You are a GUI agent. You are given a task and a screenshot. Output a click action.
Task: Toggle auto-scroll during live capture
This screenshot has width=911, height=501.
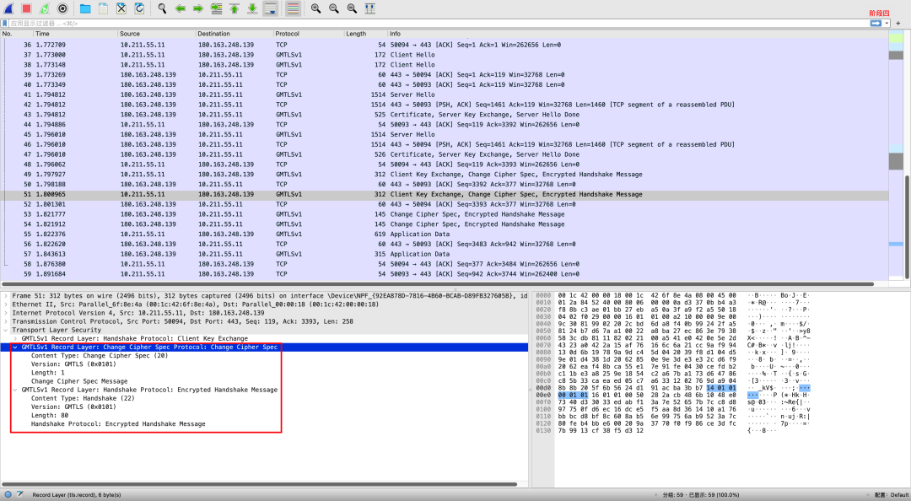[271, 8]
